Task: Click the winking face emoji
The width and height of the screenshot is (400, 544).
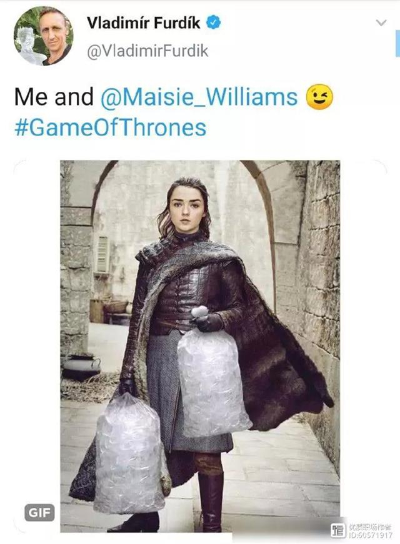Action: (x=319, y=96)
